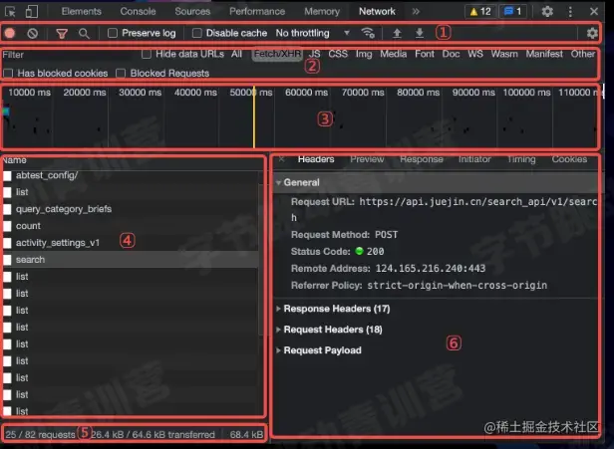
Task: Click the inspect element picker icon
Action: tap(10, 11)
